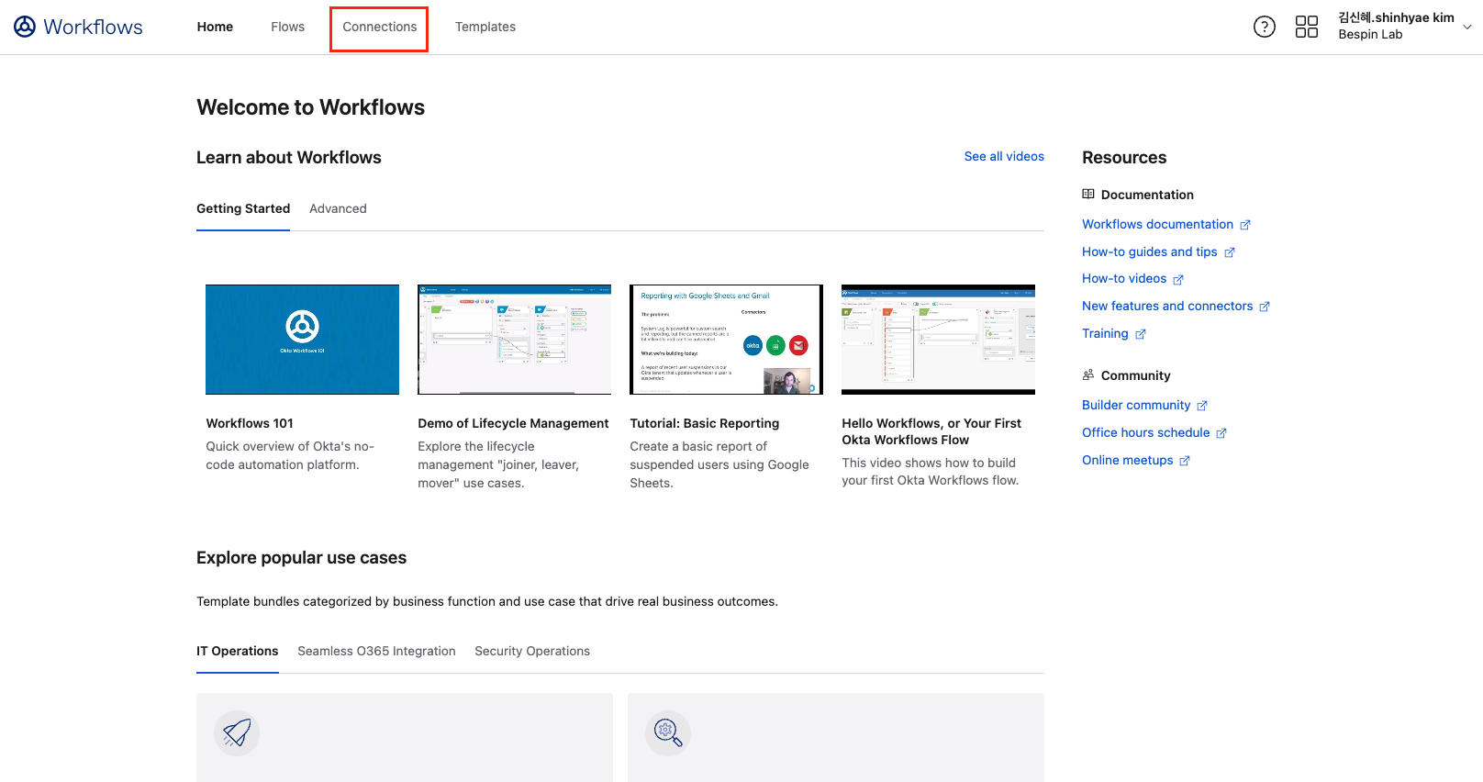Click the See all videos link
This screenshot has height=782, width=1483.
click(1003, 156)
